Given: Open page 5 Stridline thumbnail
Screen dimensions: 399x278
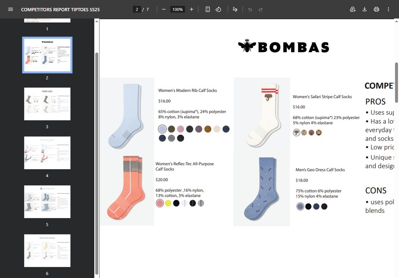Looking at the screenshot, I should (x=47, y=202).
